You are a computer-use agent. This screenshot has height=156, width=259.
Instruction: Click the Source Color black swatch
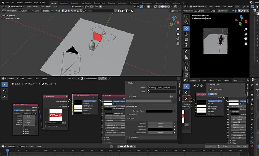[159, 111]
